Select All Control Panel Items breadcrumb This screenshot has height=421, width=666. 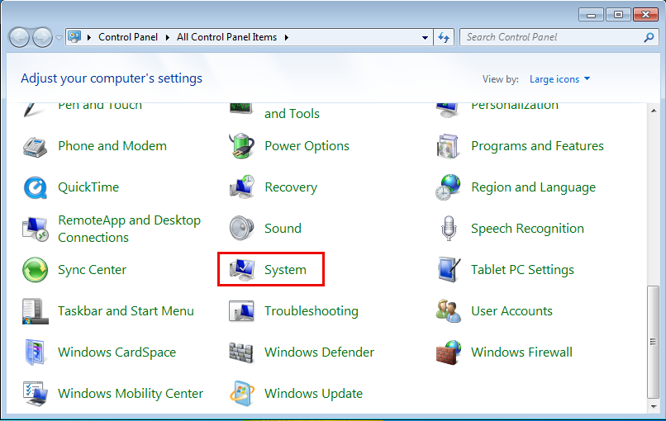pyautogui.click(x=227, y=37)
